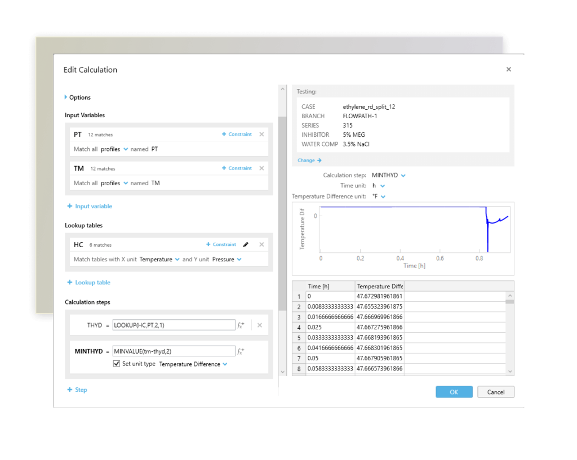Click the Change link under Testing
Screen dimensions: 577x460
click(306, 160)
